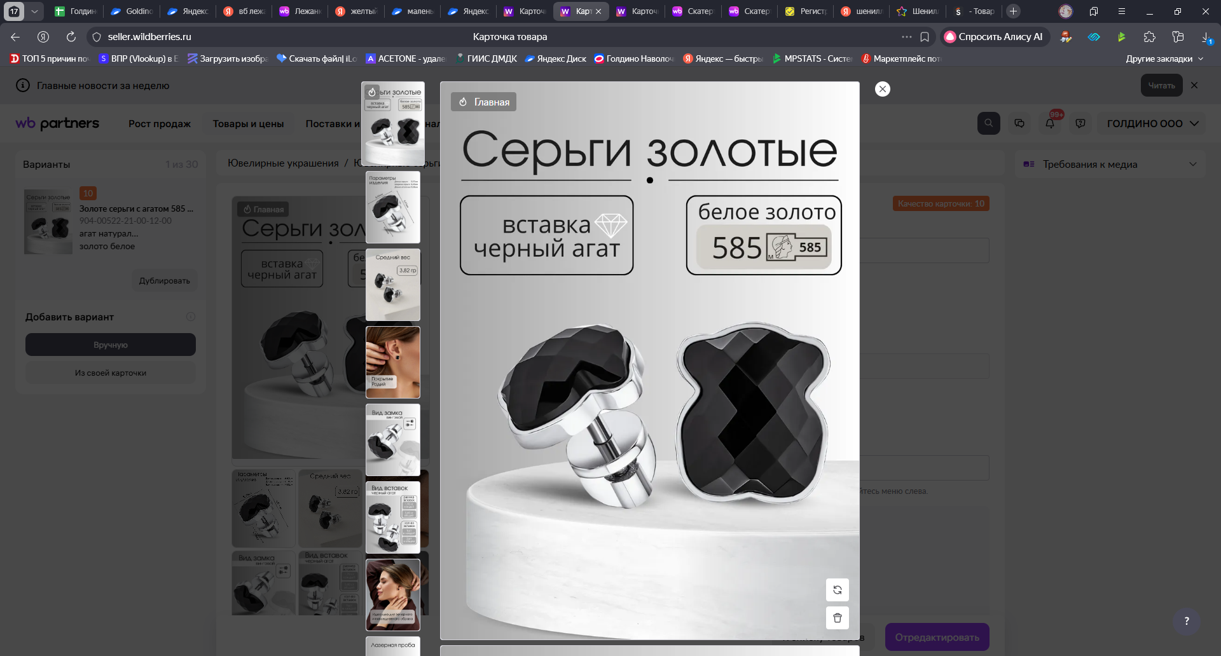
Task: Expand the Требования к медиа panel
Action: click(x=1192, y=164)
